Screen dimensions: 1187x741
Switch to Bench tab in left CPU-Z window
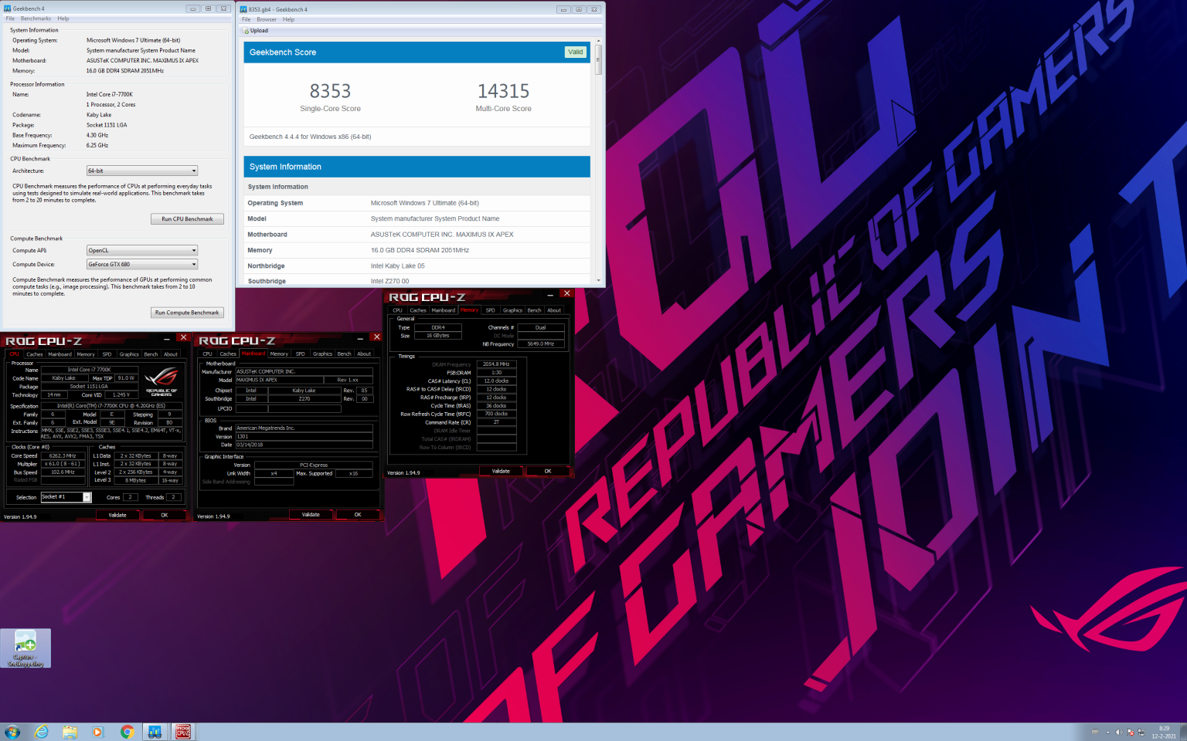pyautogui.click(x=151, y=354)
